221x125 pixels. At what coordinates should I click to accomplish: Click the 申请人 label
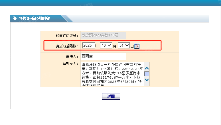click(72, 57)
